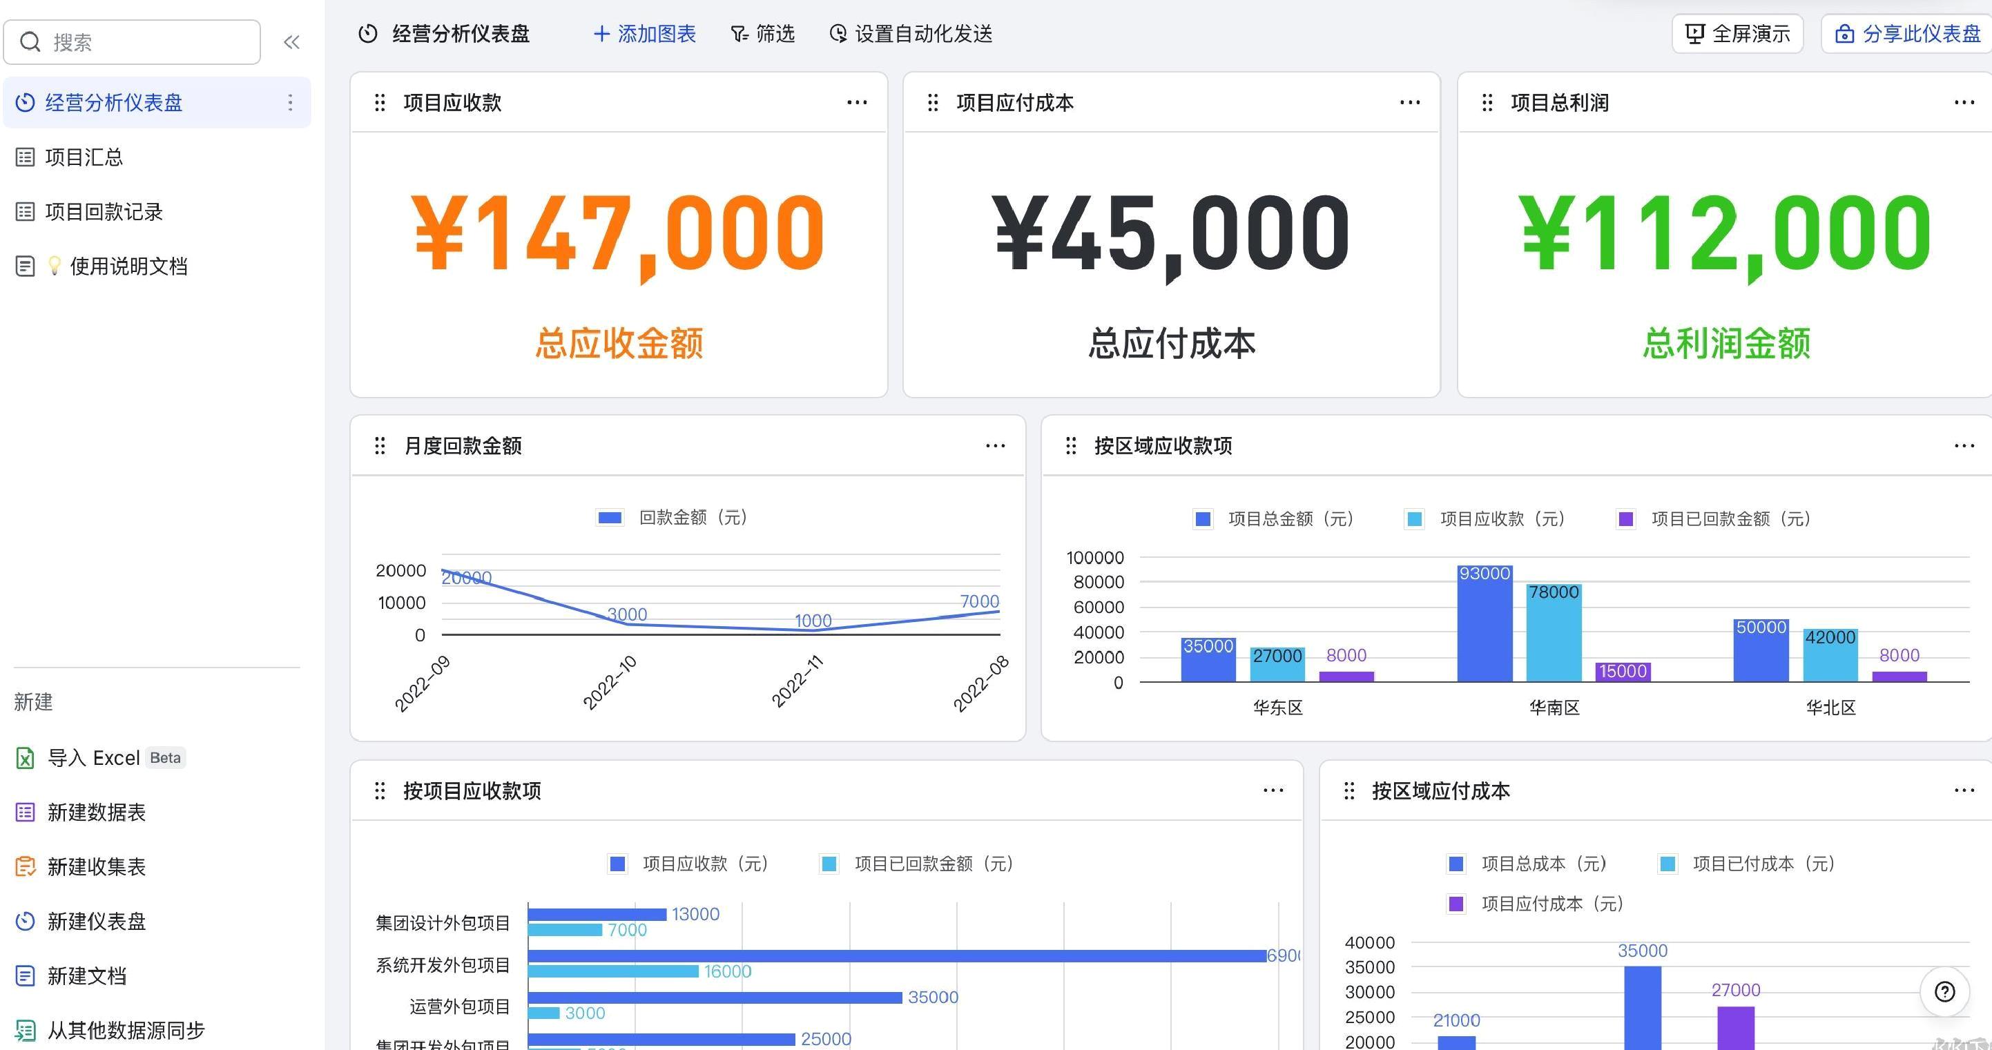This screenshot has width=1992, height=1050.
Task: Click the 从其他数据源同步 sync icon
Action: pyautogui.click(x=25, y=1030)
